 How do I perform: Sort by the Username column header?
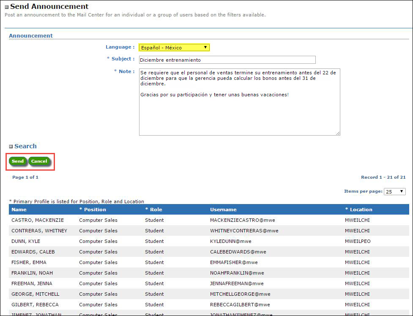click(223, 210)
